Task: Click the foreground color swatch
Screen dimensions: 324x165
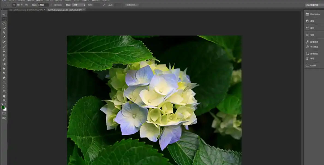Action: (3, 107)
